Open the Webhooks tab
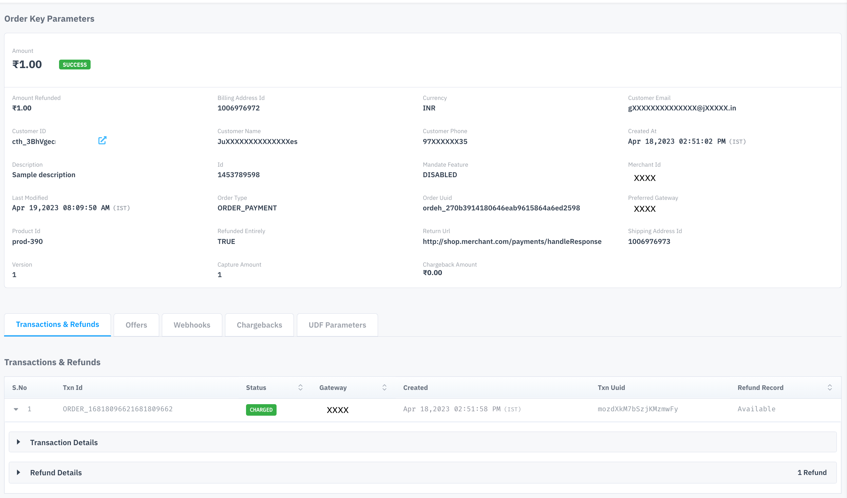847x498 pixels. click(x=192, y=325)
